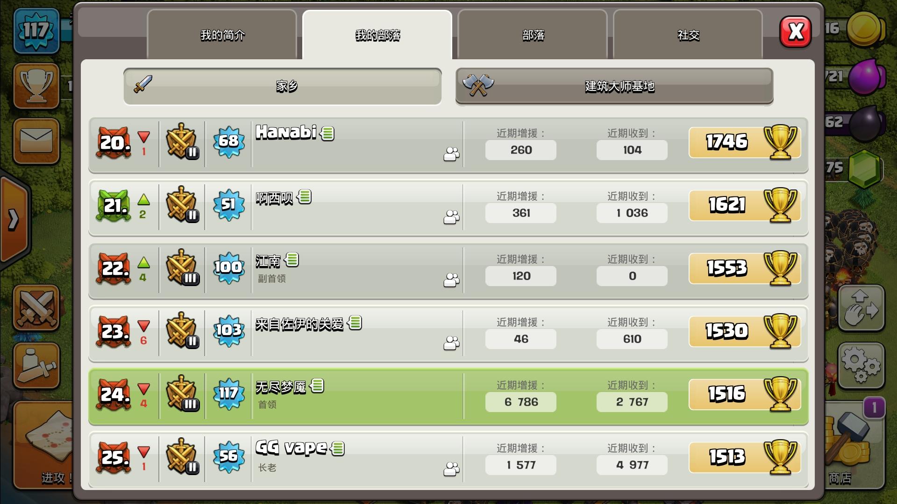Open the trophy league icon on left sidebar

pos(36,86)
